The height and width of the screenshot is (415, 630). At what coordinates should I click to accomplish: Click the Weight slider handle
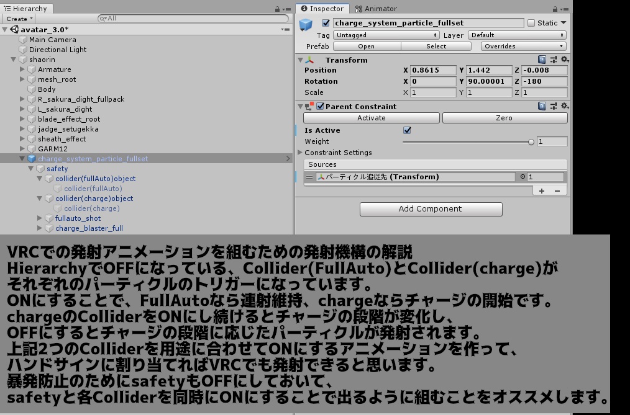point(532,141)
